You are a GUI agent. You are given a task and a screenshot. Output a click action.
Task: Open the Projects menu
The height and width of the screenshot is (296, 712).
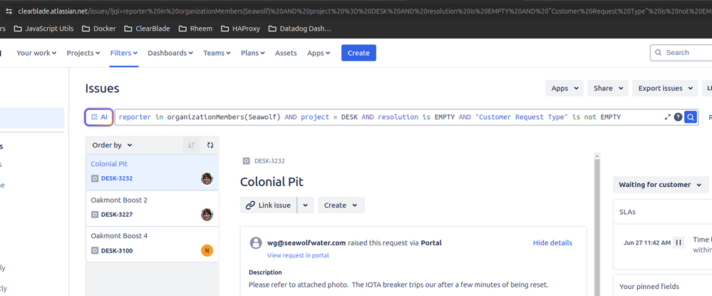[x=83, y=53]
